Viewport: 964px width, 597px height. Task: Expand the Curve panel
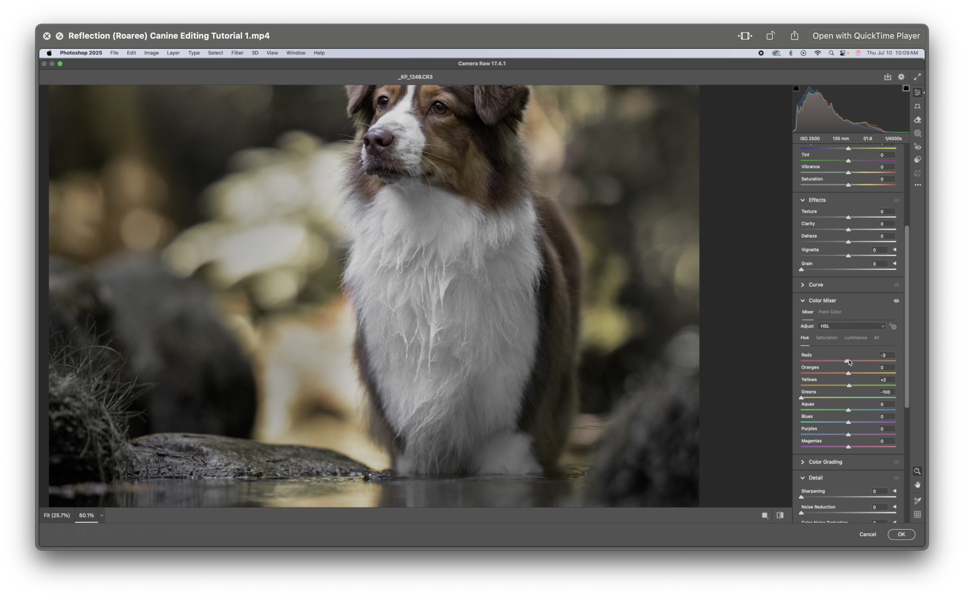pyautogui.click(x=802, y=285)
